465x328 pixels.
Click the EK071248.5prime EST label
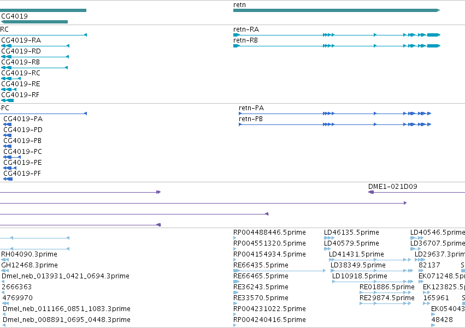(x=442, y=276)
